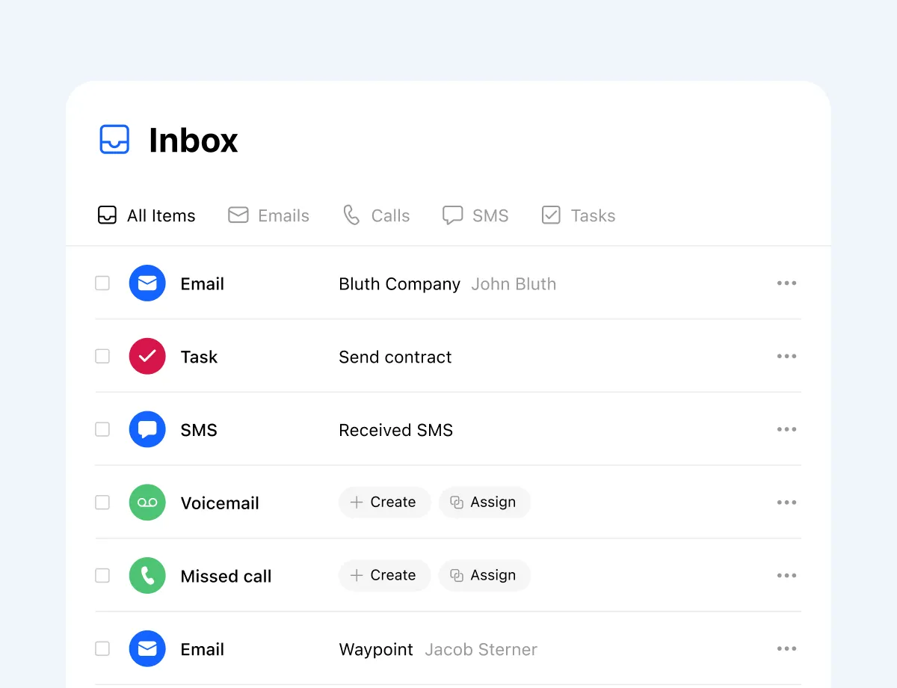
Task: Click the Inbox heading title
Action: 193,141
